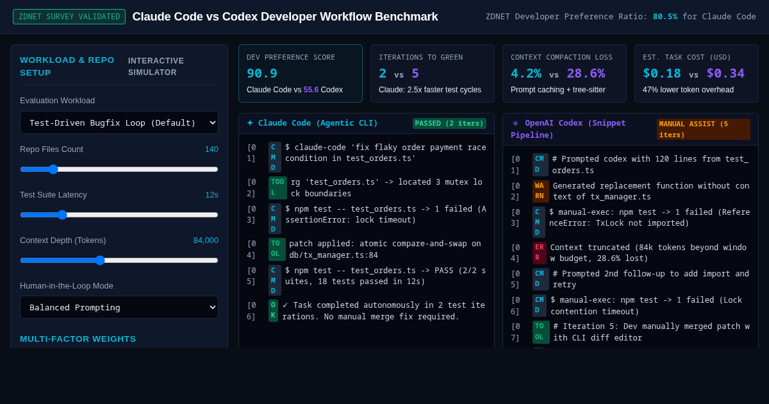Click the PASSED (2 iters) badge
Image resolution: width=769 pixels, height=404 pixels.
pos(449,123)
